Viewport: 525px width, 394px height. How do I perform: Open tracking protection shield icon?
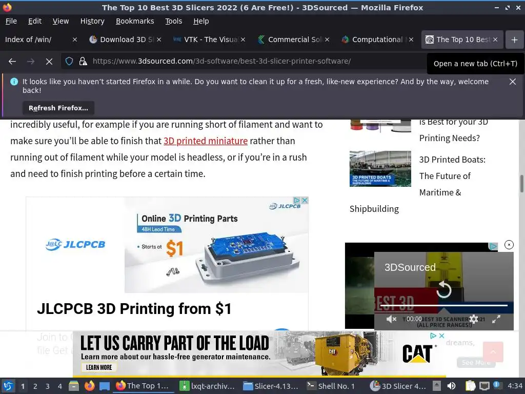coord(69,62)
